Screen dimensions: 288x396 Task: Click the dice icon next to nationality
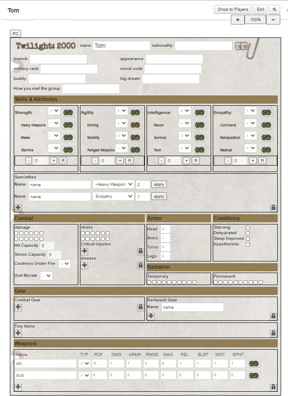(x=242, y=46)
